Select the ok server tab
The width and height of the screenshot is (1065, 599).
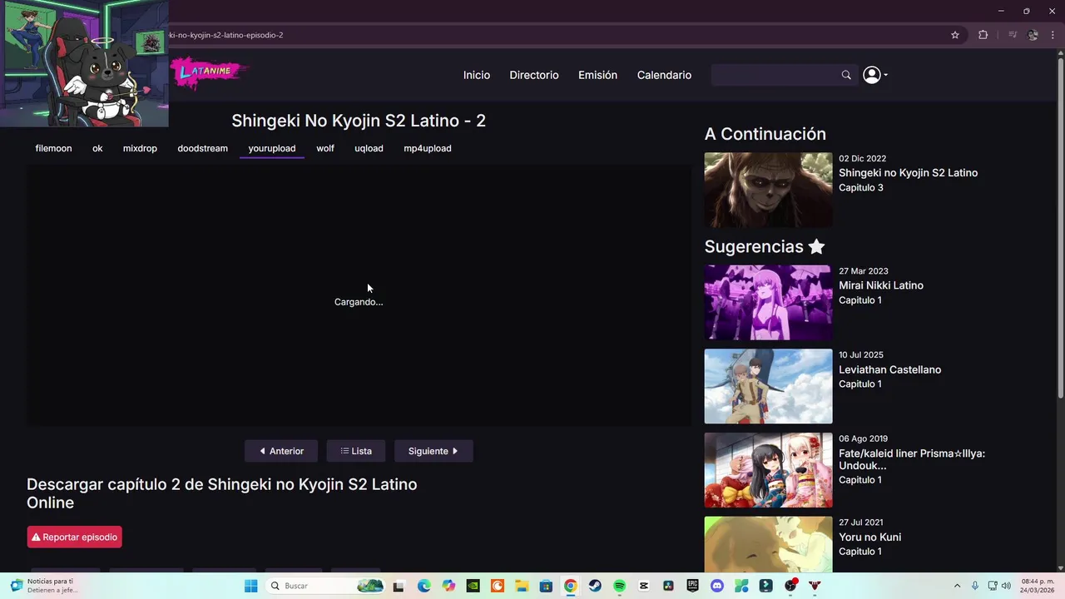(x=97, y=148)
